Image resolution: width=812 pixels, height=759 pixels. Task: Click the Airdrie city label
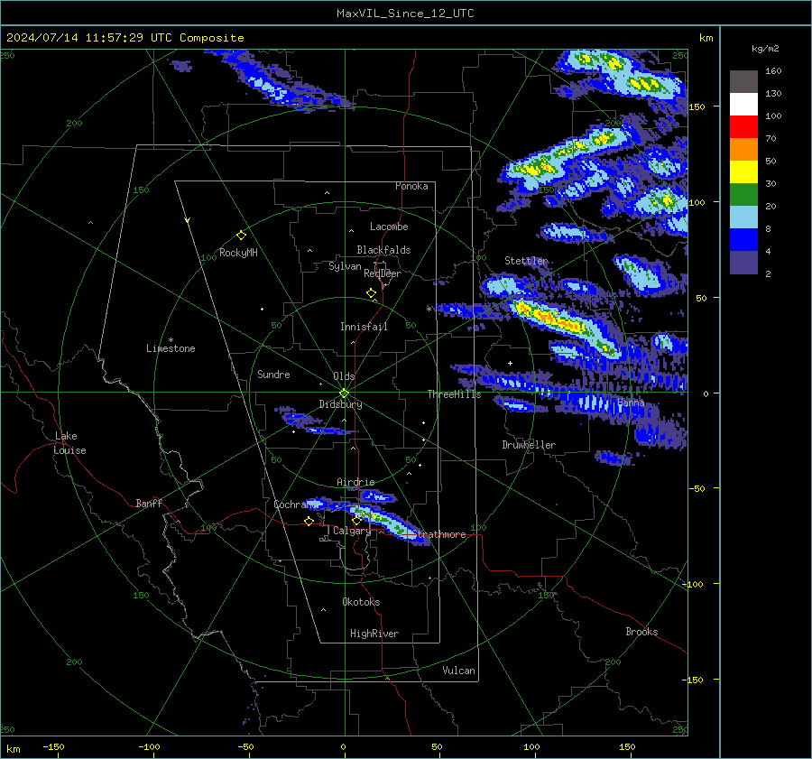[355, 482]
